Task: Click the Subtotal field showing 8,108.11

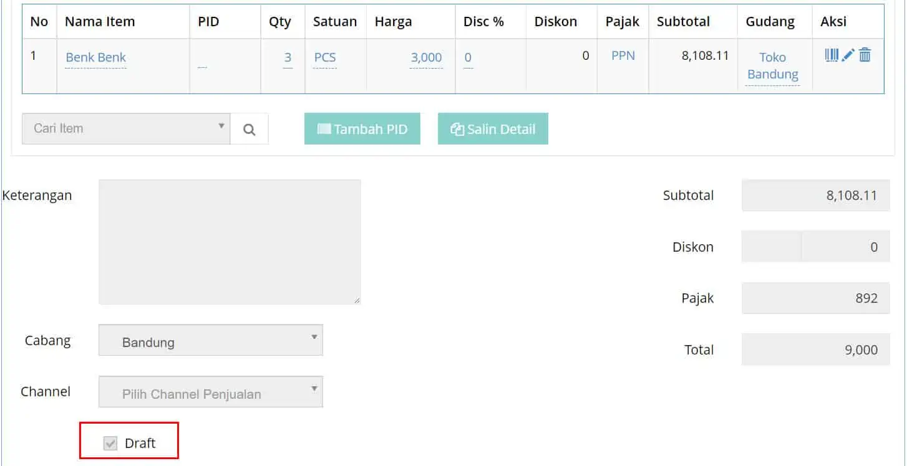Action: [x=816, y=196]
